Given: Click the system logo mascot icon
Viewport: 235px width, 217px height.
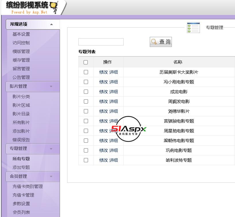Looking at the screenshot, I should pos(54,7).
